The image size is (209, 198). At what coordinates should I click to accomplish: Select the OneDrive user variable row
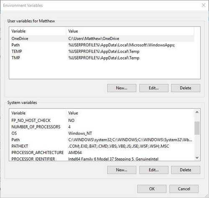[102, 39]
